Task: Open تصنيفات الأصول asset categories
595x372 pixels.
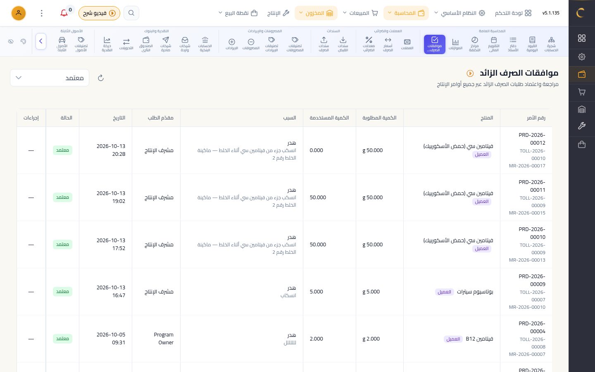Action: coord(81,44)
